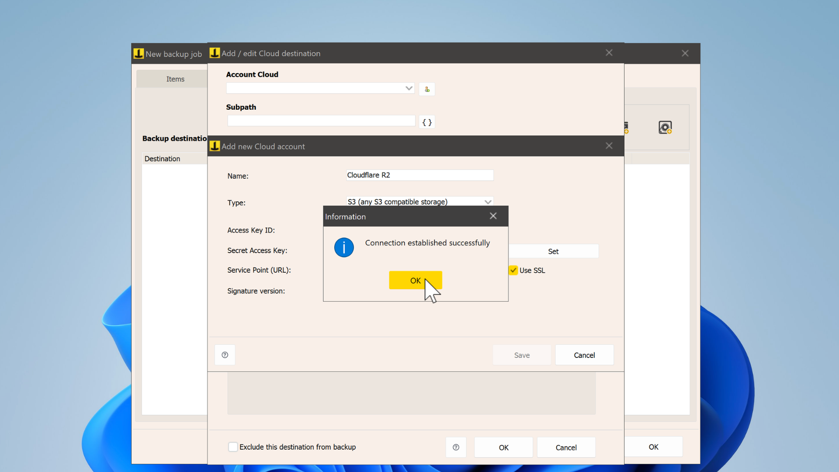Close the Information dialog
This screenshot has height=472, width=839.
[493, 216]
